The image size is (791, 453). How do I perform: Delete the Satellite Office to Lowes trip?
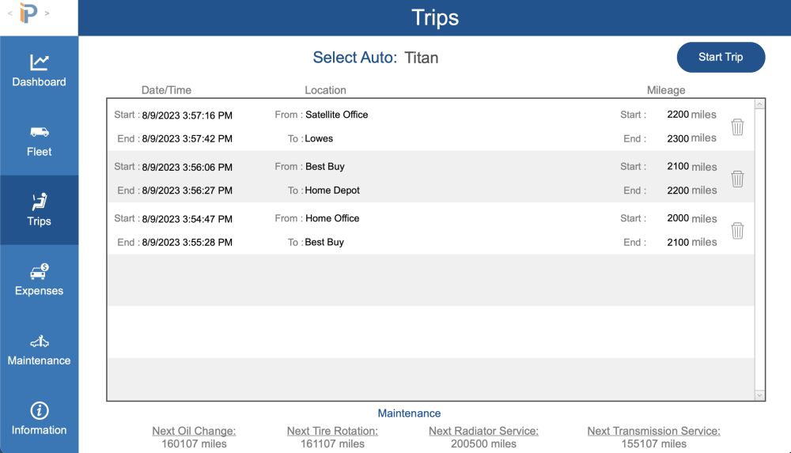click(x=737, y=126)
